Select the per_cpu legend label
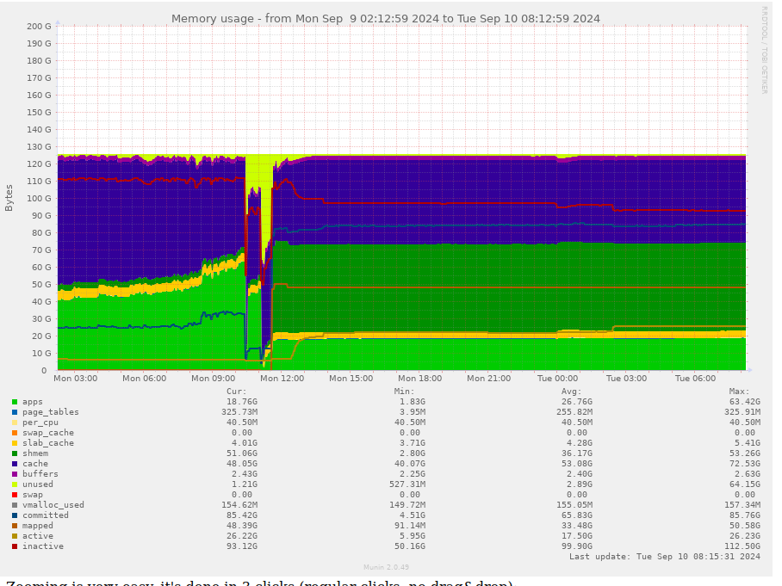 point(40,423)
